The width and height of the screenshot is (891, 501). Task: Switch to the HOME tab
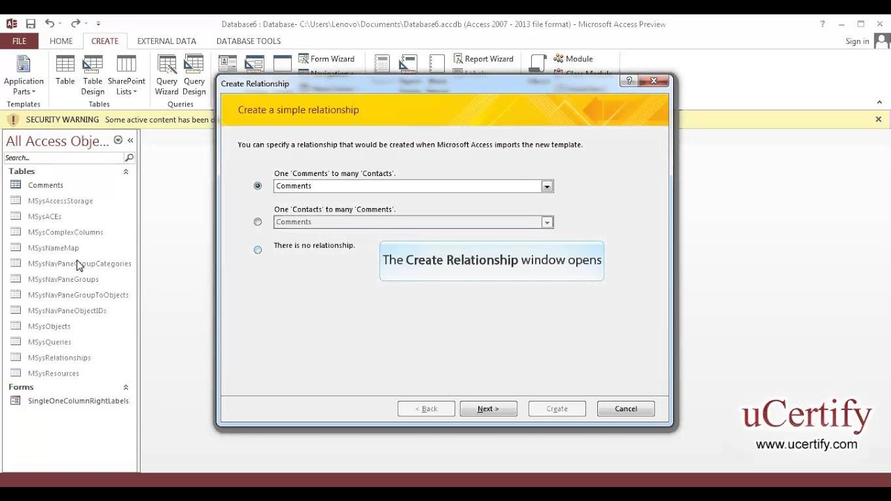coord(61,41)
